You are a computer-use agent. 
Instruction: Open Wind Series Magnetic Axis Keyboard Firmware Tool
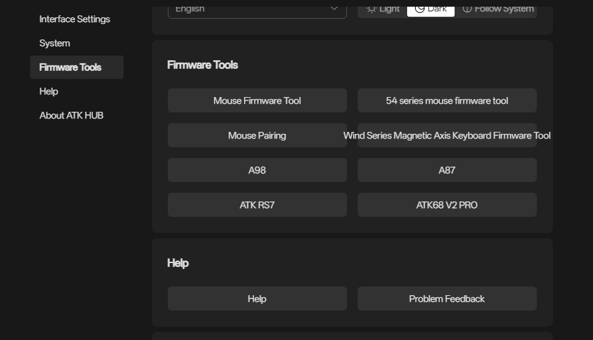click(447, 135)
